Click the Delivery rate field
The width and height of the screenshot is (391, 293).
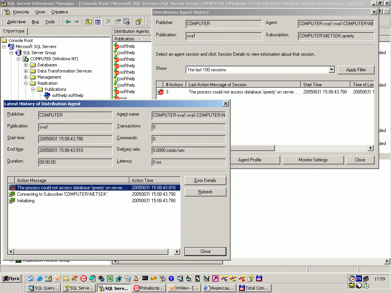click(189, 150)
